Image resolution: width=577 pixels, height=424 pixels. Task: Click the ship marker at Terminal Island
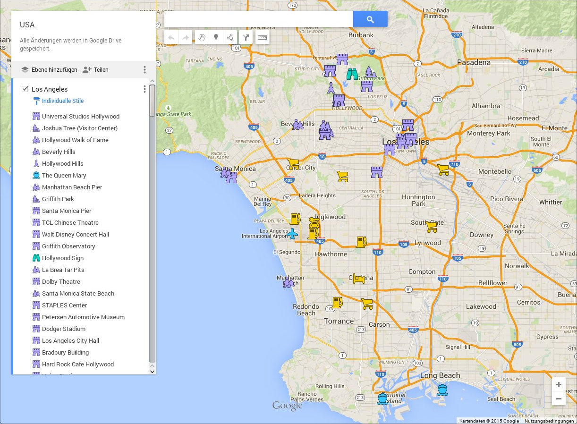(x=382, y=399)
